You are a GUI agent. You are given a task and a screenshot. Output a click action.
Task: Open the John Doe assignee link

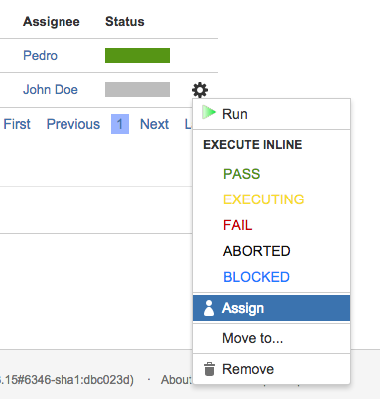pyautogui.click(x=51, y=89)
